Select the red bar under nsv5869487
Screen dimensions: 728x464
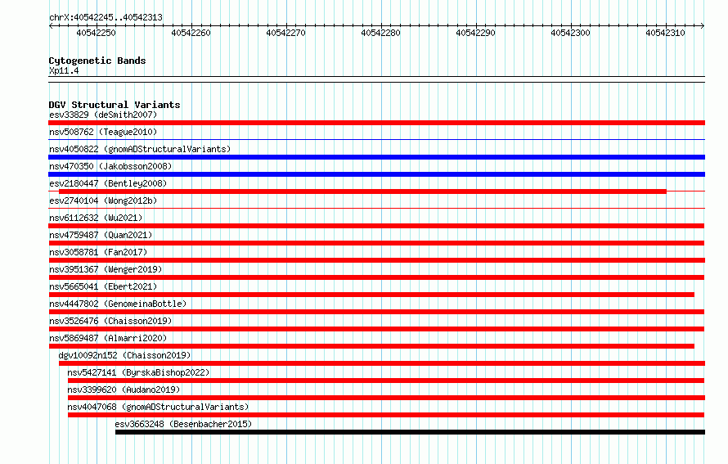(371, 346)
